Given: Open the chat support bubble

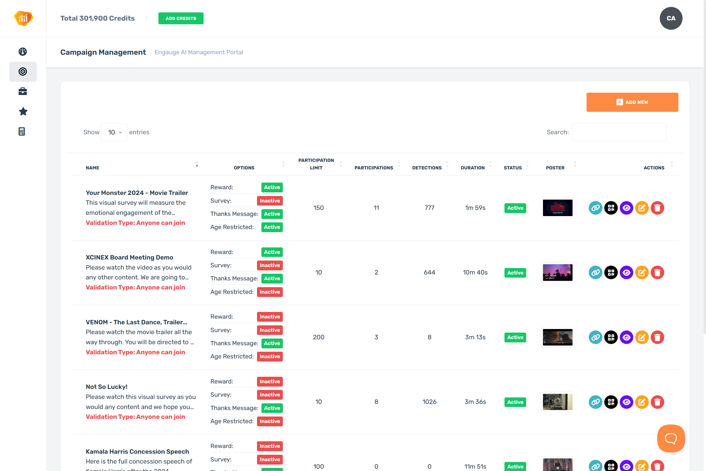Looking at the screenshot, I should (671, 438).
